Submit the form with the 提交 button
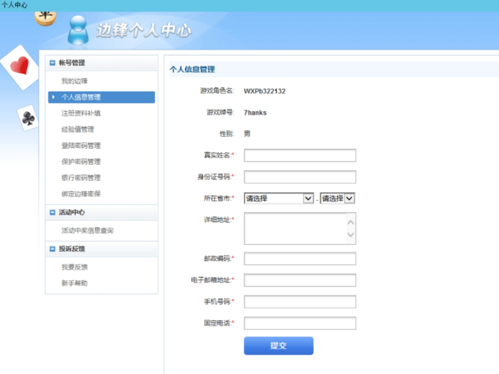The image size is (499, 374). tap(279, 346)
